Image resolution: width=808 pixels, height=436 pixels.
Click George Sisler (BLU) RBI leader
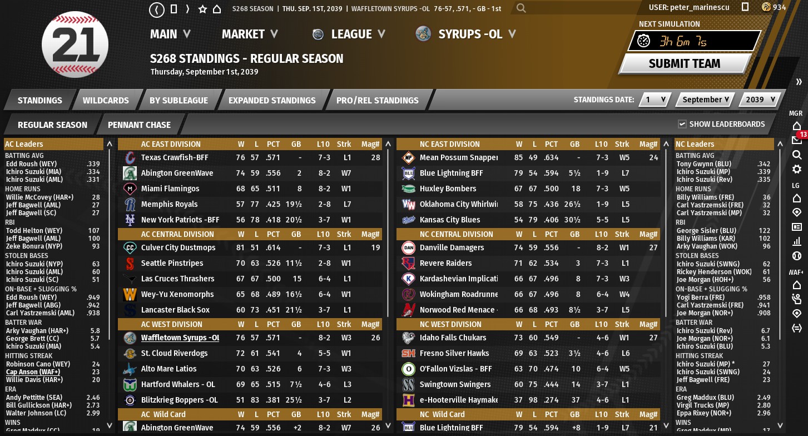706,231
